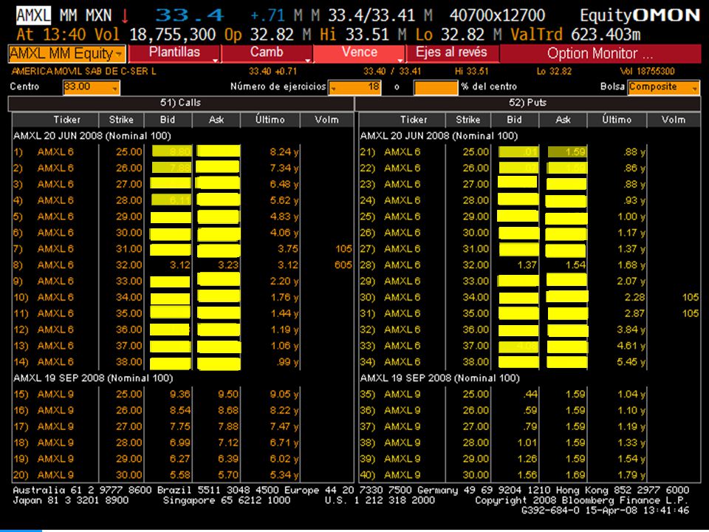Viewport: 709px width, 532px height.
Task: Select put option row 28) AMXL 6
Action: [530, 265]
